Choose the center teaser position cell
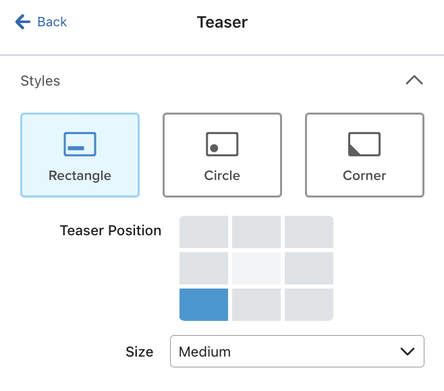This screenshot has height=391, width=444. (x=256, y=268)
